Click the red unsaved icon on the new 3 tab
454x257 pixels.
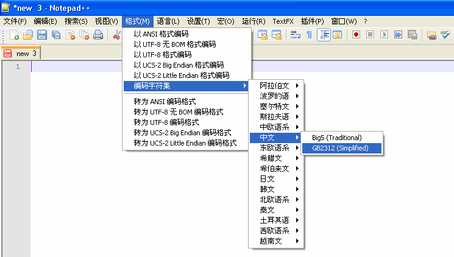(7, 54)
